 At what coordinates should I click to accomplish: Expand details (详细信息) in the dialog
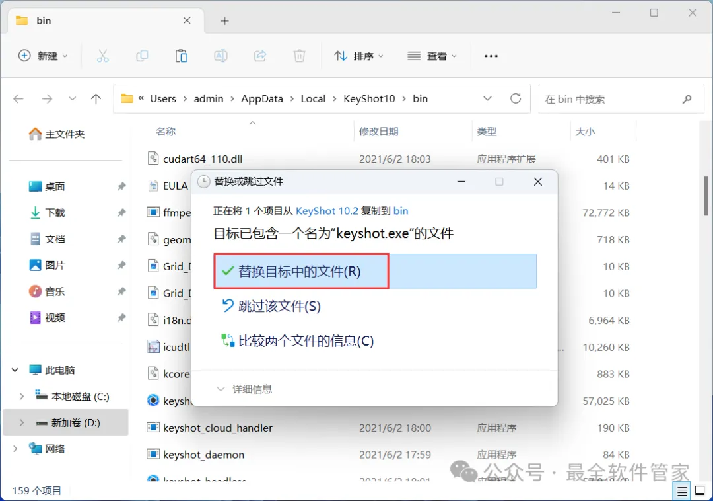click(x=244, y=389)
